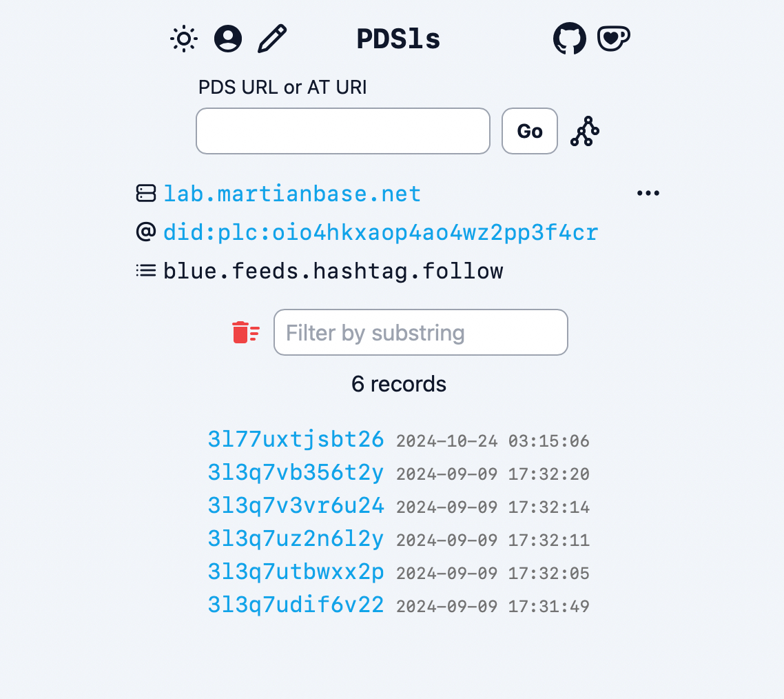Open record 3l3q7utbwxx2p

point(296,571)
